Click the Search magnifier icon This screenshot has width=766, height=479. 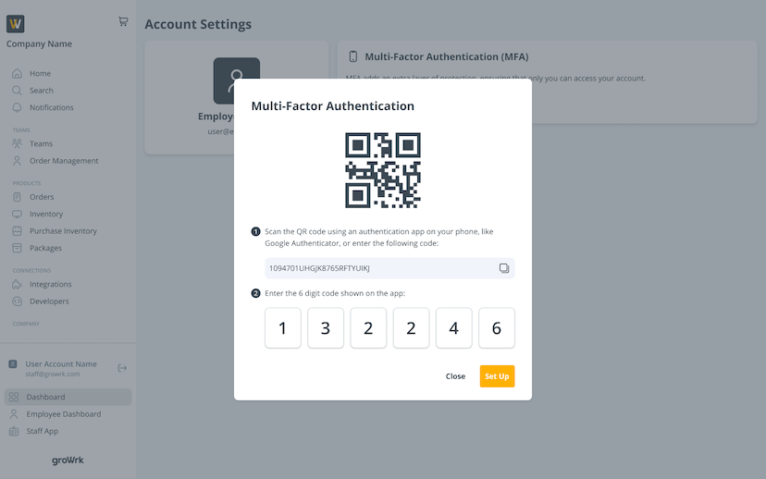17,91
